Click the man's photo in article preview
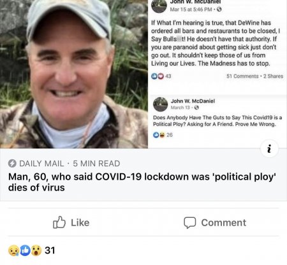The width and height of the screenshot is (287, 265). pos(74,74)
